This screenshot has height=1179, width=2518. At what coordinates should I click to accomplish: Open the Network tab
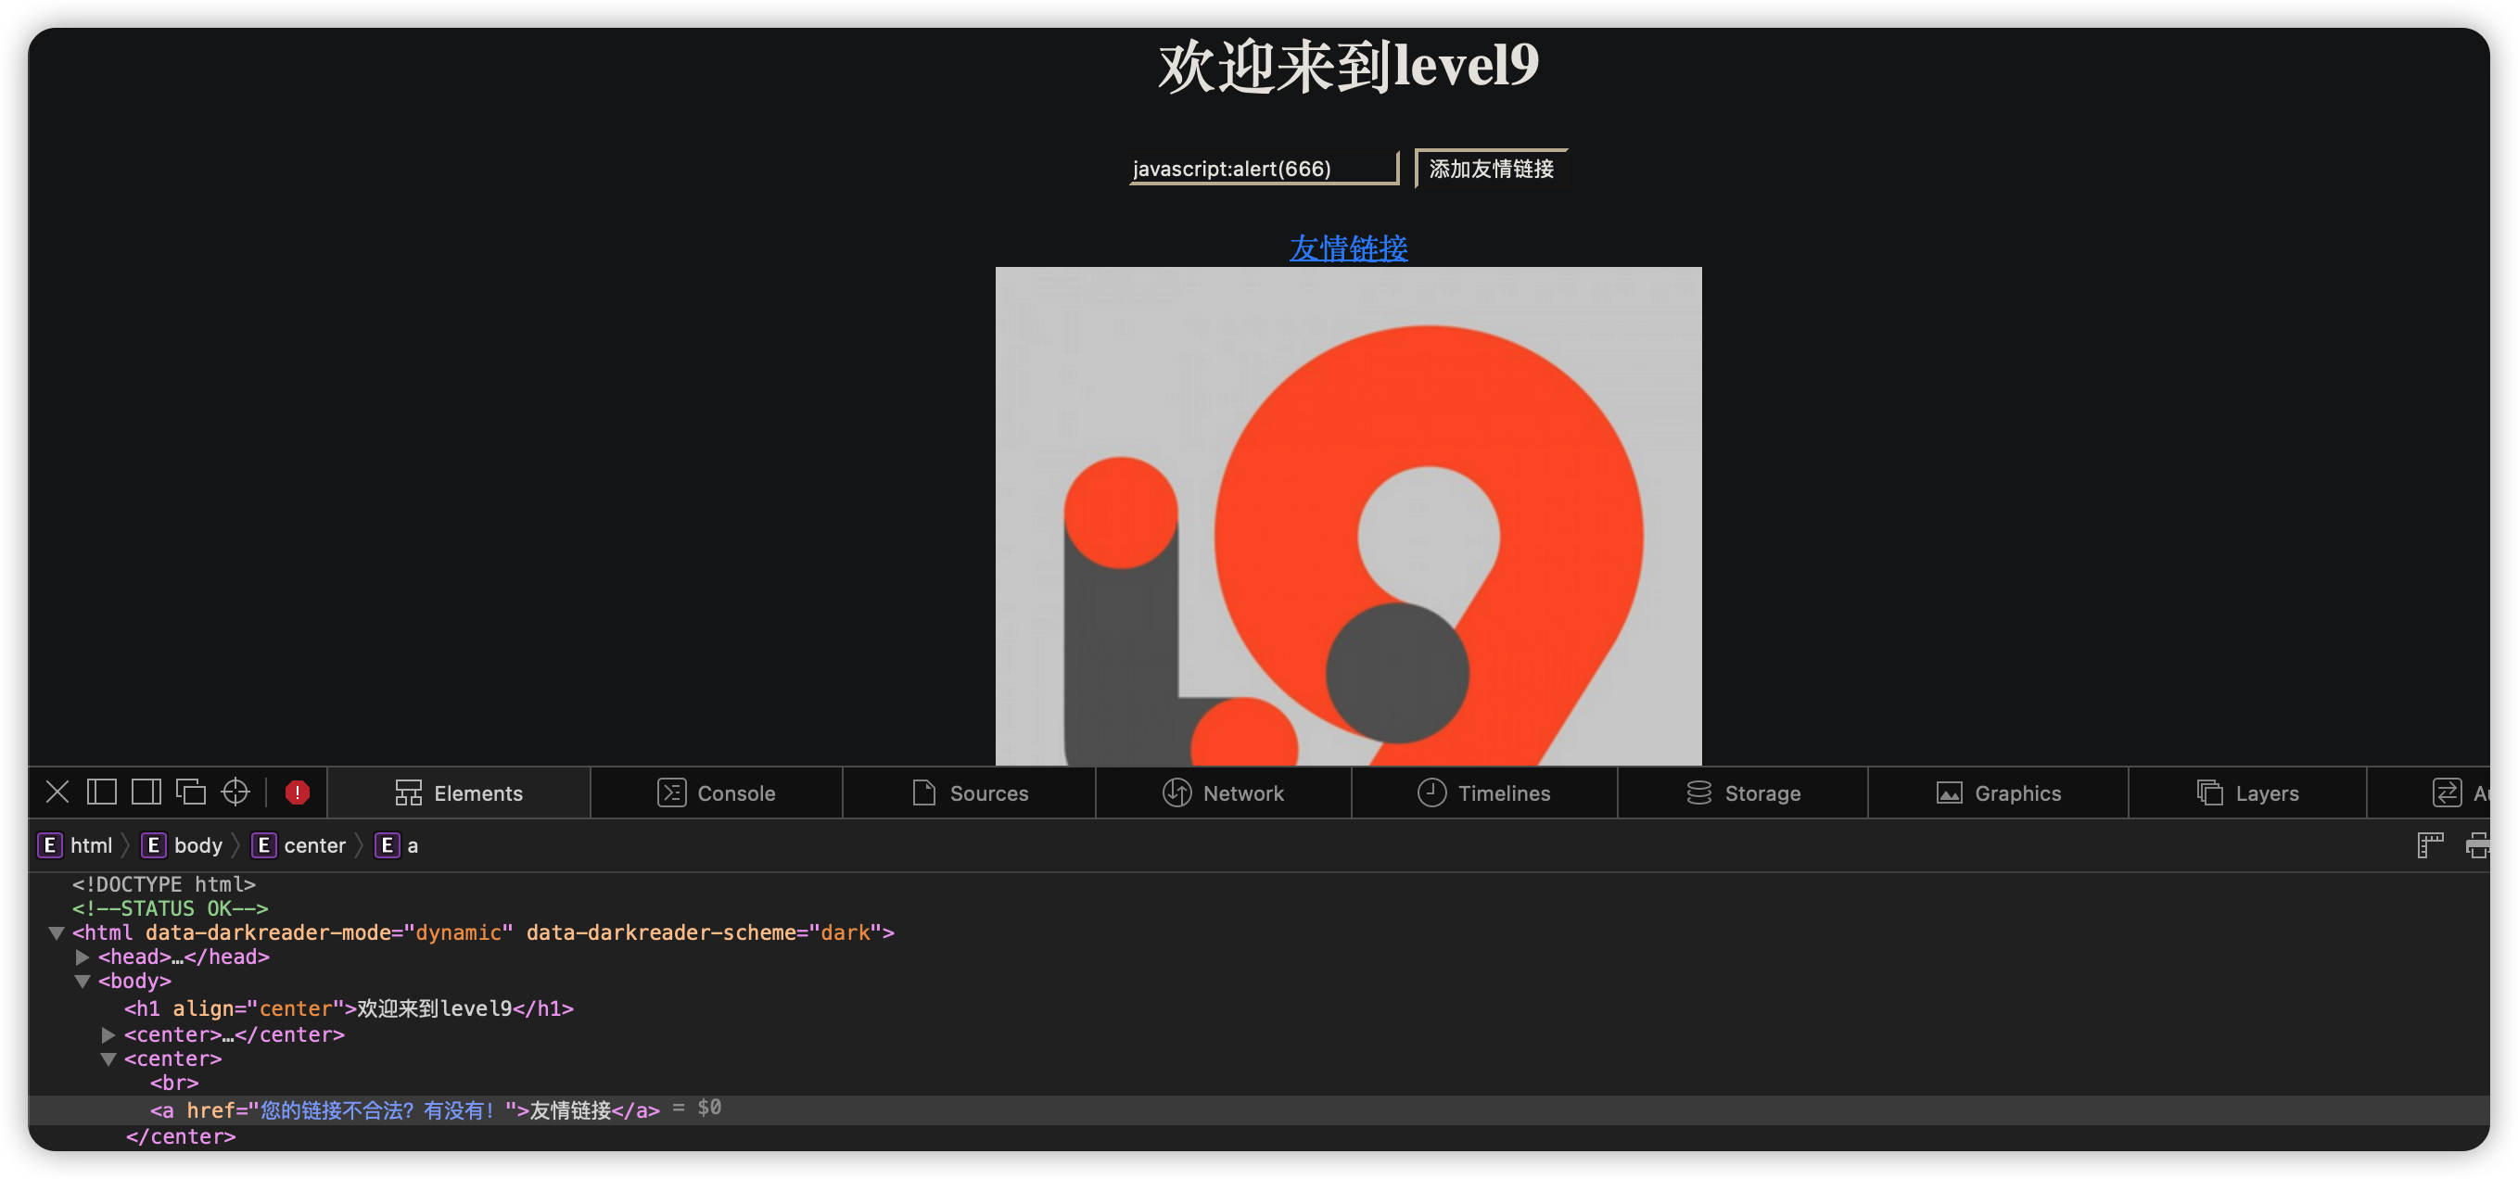[1224, 792]
